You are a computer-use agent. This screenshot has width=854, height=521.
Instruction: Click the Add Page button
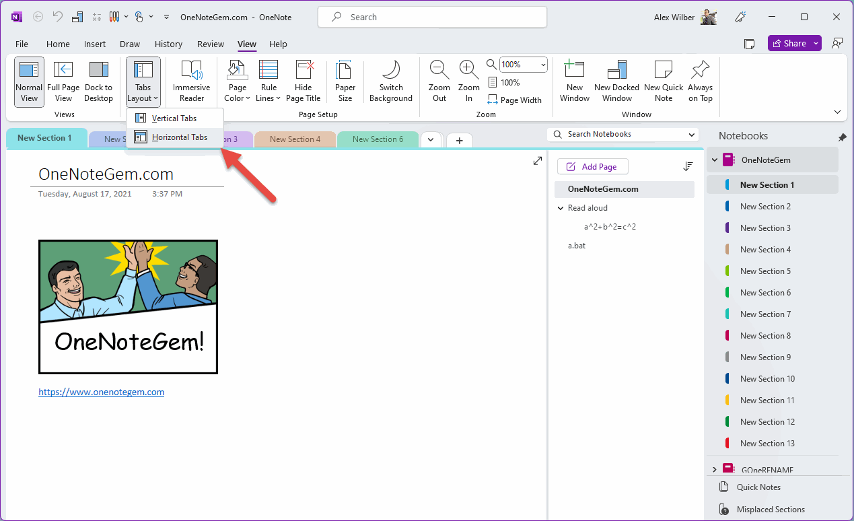[x=592, y=167]
